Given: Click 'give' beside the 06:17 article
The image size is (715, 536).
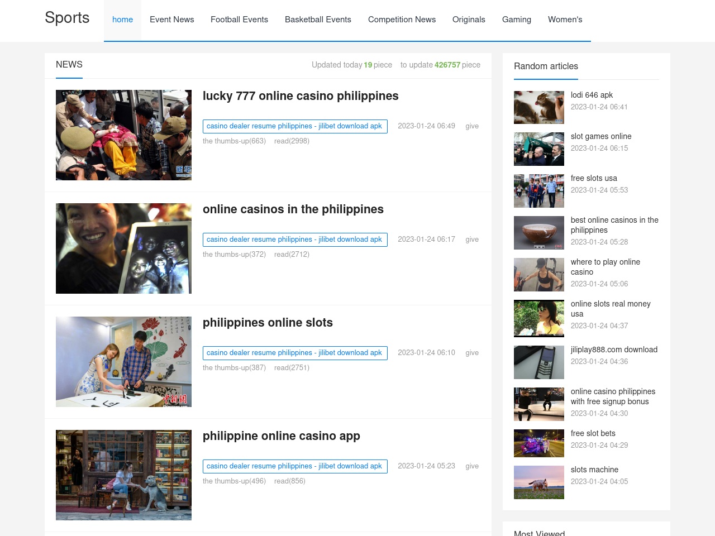Looking at the screenshot, I should pyautogui.click(x=472, y=240).
